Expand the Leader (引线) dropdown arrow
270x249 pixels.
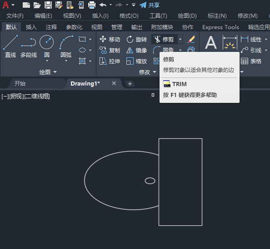point(266,50)
